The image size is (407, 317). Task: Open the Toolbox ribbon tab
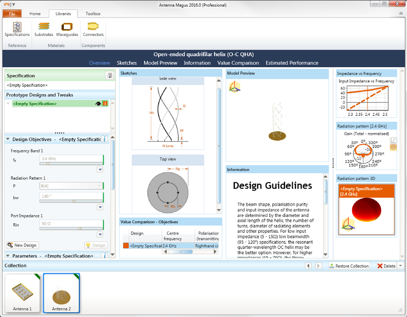(x=93, y=13)
